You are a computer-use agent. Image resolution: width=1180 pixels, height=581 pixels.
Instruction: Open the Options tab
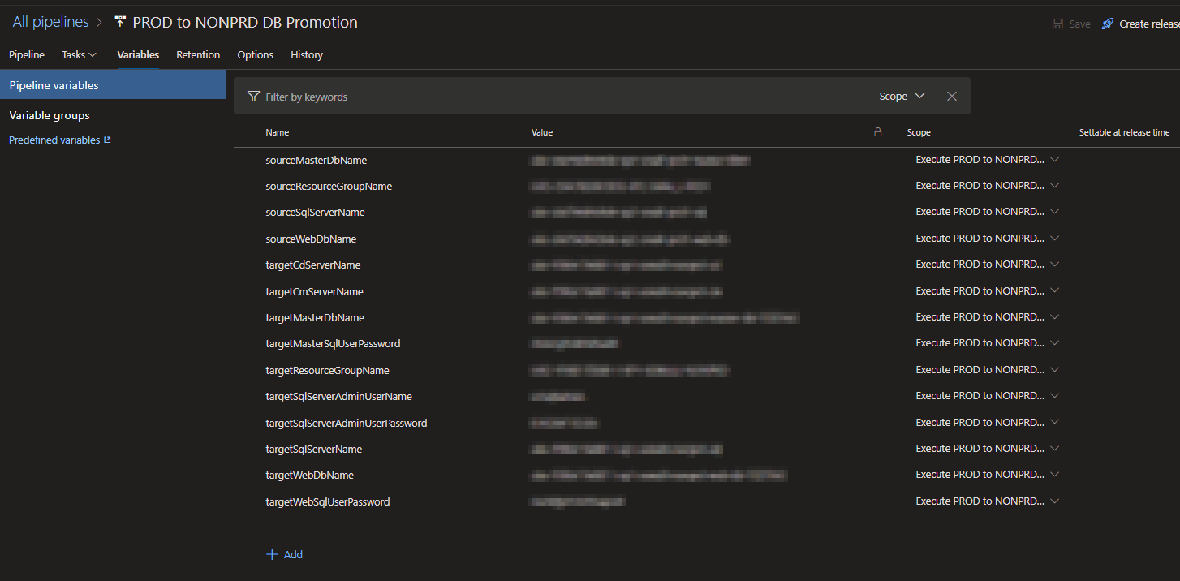point(255,54)
